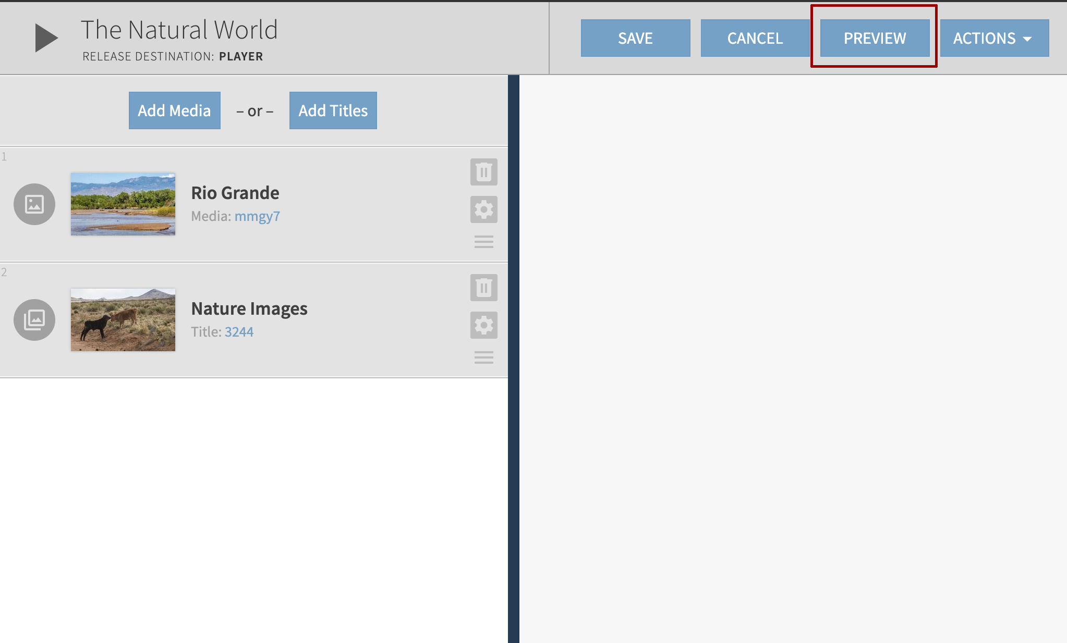The image size is (1067, 643).
Task: Click the Preview button highlighted in red
Action: click(x=874, y=38)
